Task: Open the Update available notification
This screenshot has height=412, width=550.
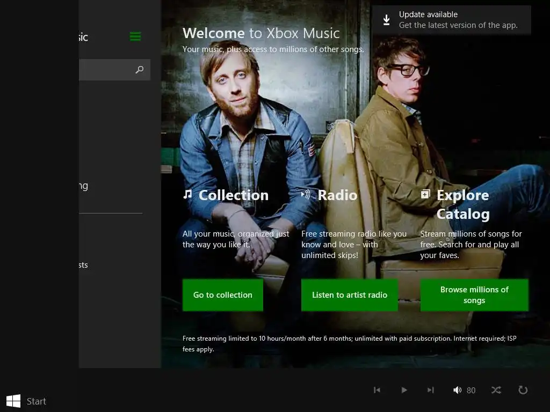Action: click(451, 20)
